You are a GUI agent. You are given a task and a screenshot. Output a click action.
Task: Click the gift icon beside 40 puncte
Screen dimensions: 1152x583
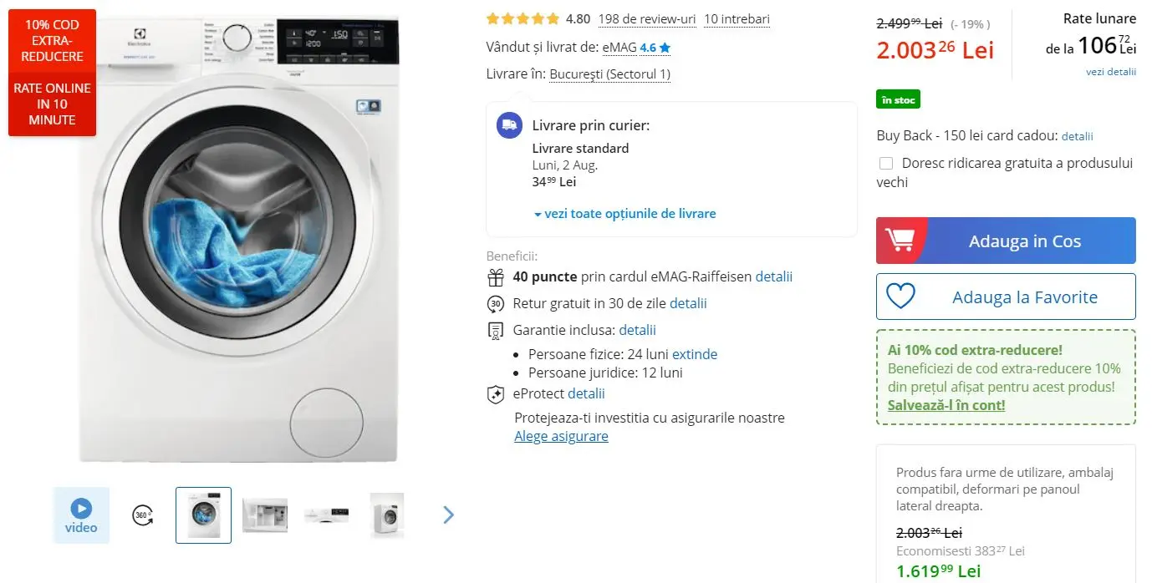[x=495, y=276]
